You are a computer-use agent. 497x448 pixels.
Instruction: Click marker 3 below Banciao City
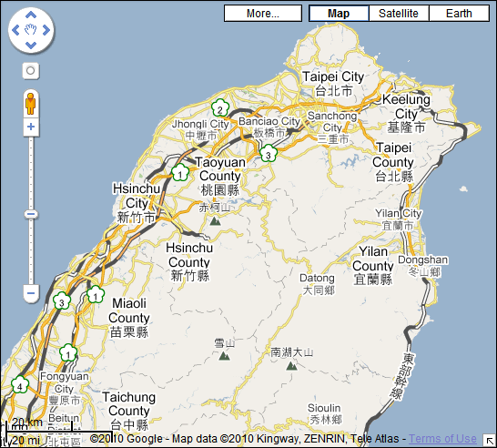click(x=269, y=154)
